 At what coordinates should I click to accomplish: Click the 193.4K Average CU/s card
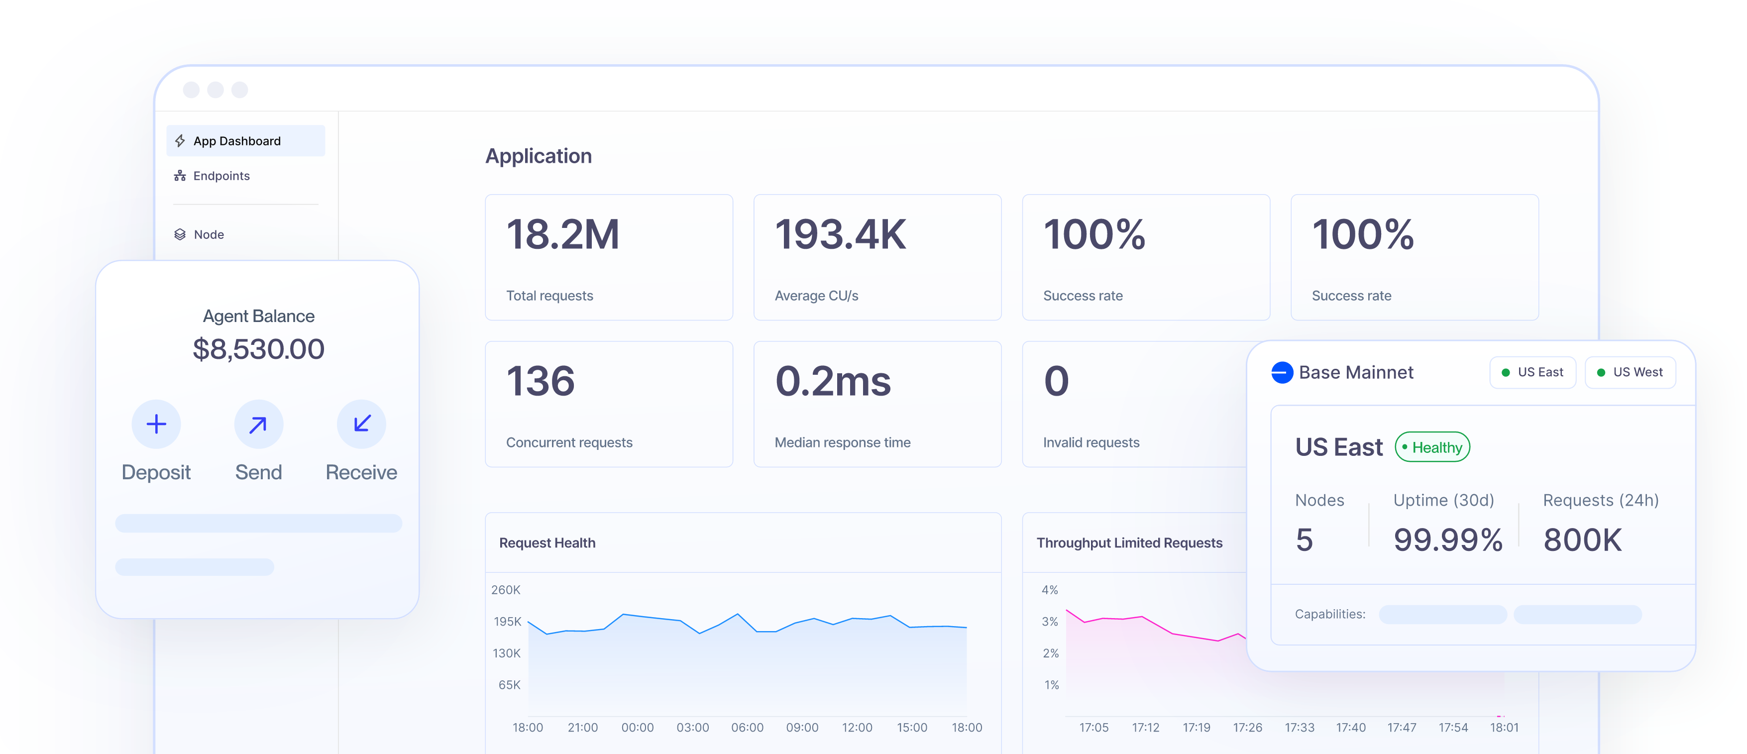pos(877,258)
